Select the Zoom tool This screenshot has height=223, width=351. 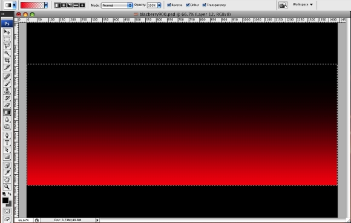click(x=7, y=187)
